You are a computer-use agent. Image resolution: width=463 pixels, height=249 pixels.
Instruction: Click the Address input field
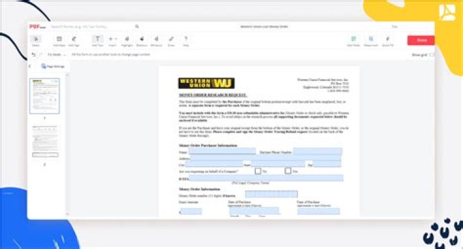(265, 158)
